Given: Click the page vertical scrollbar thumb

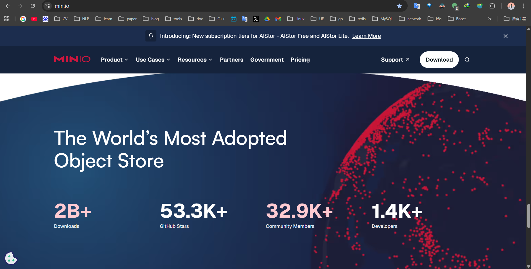Looking at the screenshot, I should (529, 216).
